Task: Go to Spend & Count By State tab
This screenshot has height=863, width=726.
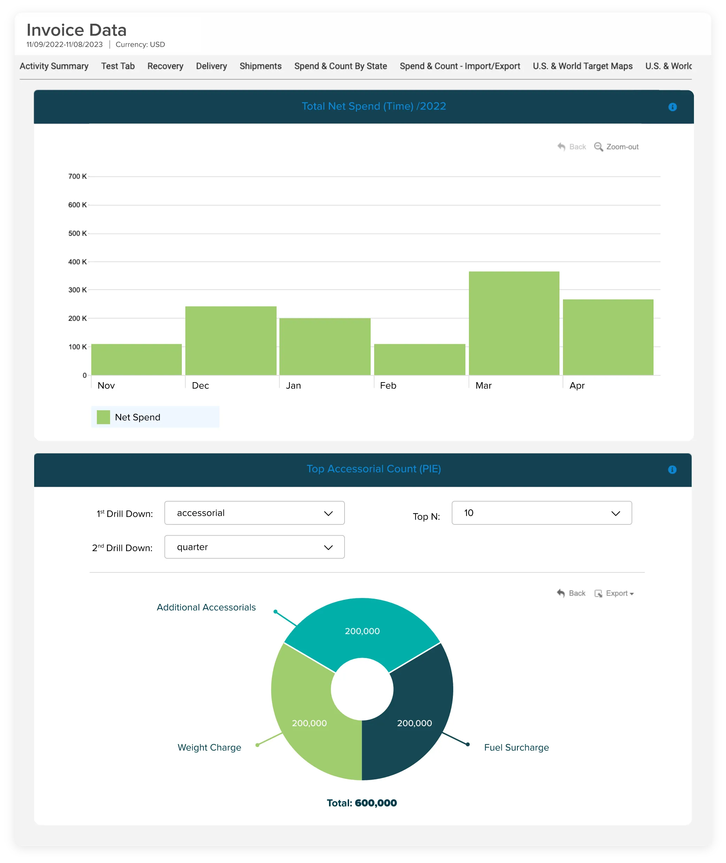Action: [x=340, y=66]
